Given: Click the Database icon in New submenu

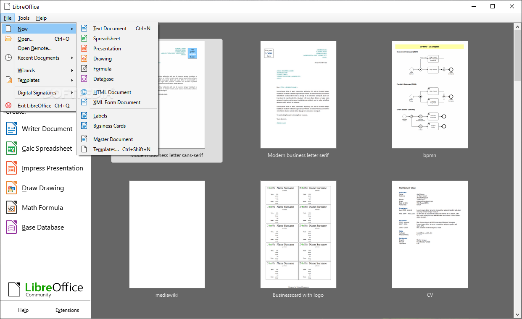Looking at the screenshot, I should pos(84,79).
